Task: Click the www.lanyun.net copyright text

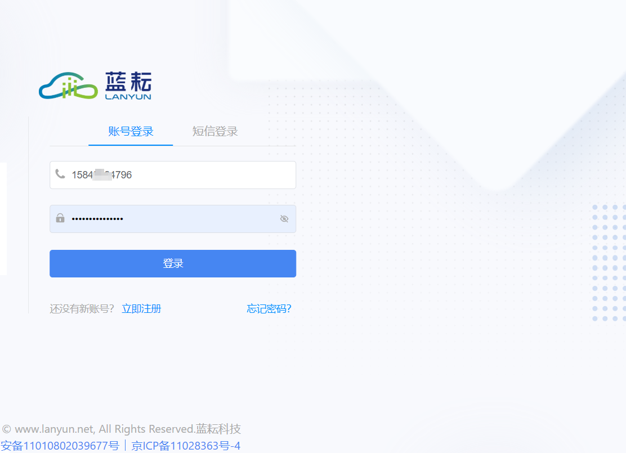Action: [x=122, y=429]
